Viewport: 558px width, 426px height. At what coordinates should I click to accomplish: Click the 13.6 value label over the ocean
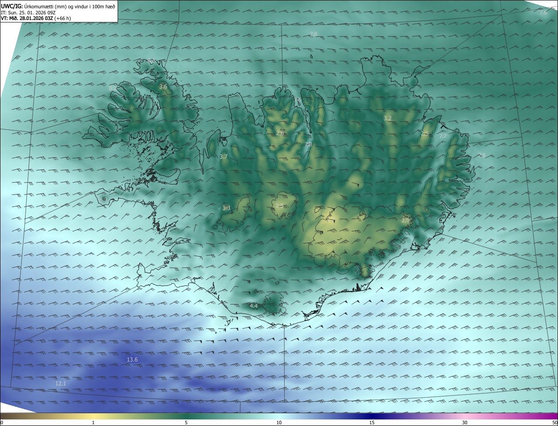tap(132, 359)
